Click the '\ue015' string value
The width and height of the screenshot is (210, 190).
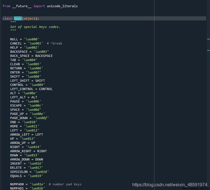point(31,155)
